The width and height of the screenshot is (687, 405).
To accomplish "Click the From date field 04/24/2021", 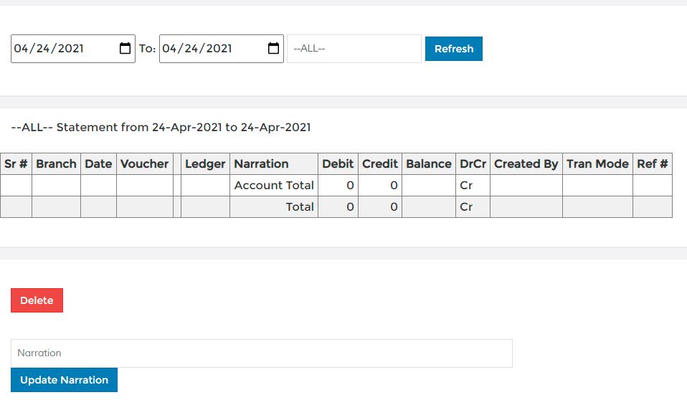I will [73, 49].
